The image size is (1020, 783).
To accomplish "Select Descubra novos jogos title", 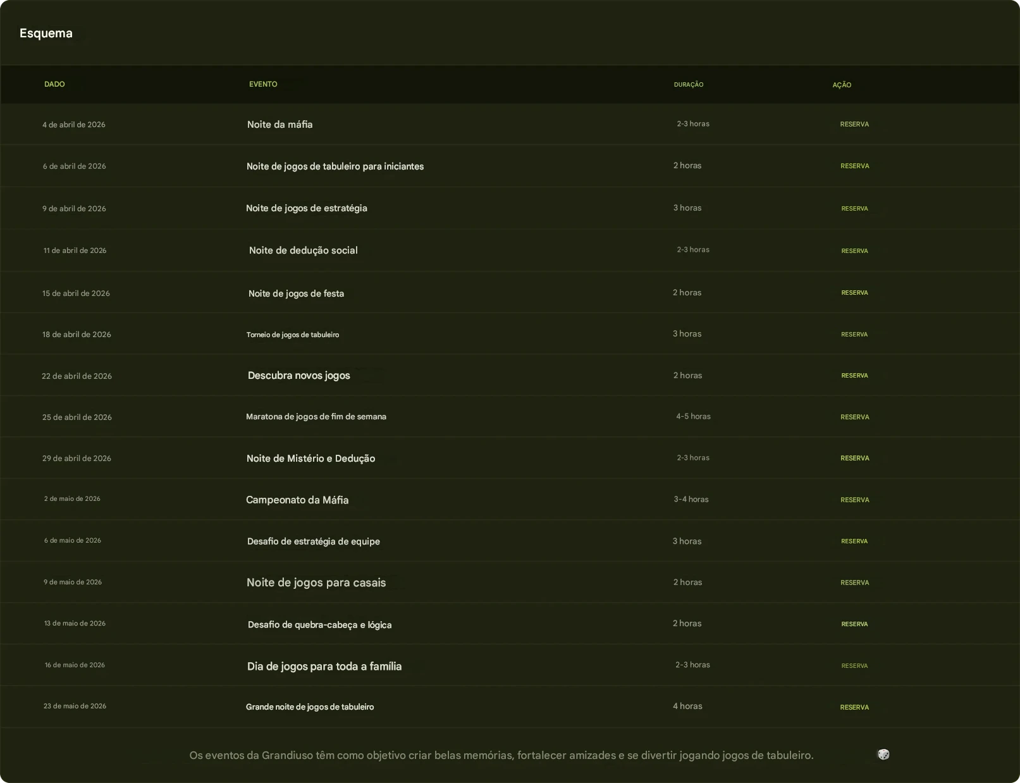I will coord(299,376).
